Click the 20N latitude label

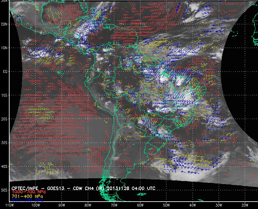(x=4, y=24)
